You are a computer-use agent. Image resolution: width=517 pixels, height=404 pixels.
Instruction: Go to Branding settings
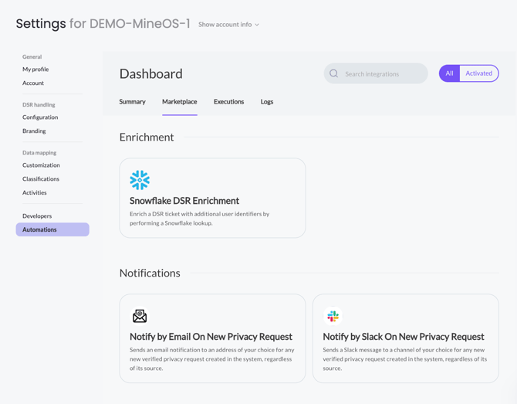click(x=34, y=131)
